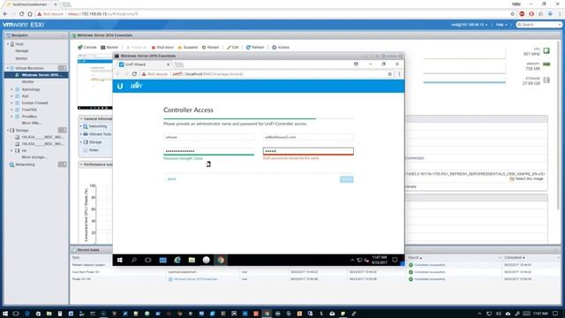Sort Recent tasks by Result column
Image resolution: width=565 pixels, height=318 pixels.
(415, 257)
